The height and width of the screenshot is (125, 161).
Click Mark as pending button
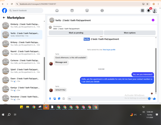tap(76, 33)
